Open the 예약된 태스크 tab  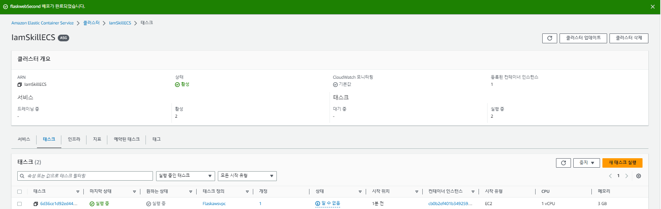tap(127, 139)
